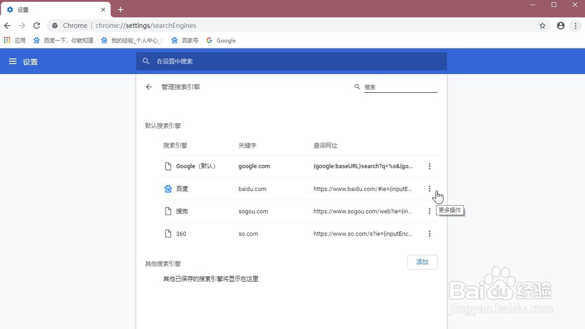Select the 百度 engine name
585x329 pixels.
[x=182, y=189]
